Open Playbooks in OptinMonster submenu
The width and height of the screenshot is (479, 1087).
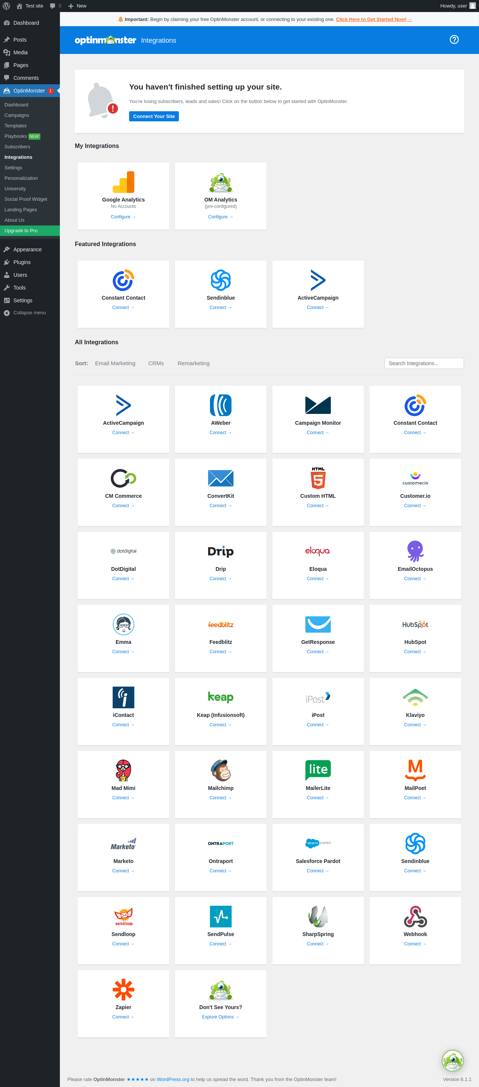(16, 136)
